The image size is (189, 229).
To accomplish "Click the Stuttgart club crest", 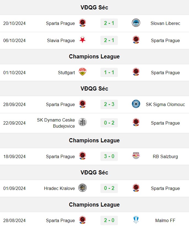I will click(82, 72).
